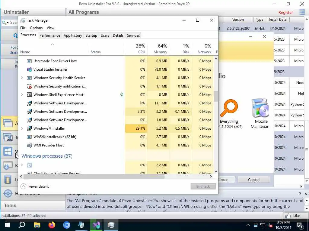Viewport: 309px width, 231px height.
Task: Click the End task button
Action: (x=203, y=186)
